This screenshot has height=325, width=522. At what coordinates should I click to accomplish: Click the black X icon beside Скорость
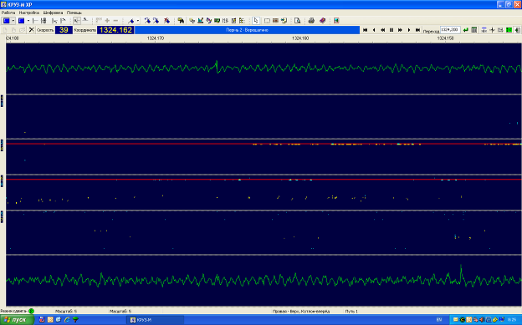tap(31, 30)
